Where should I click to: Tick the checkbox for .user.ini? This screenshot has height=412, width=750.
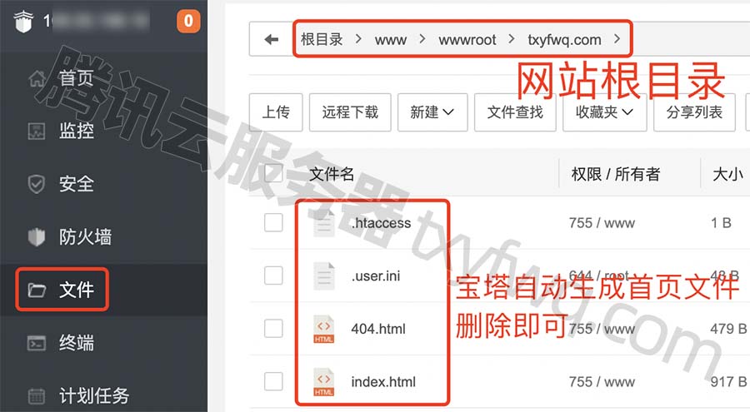pos(273,275)
